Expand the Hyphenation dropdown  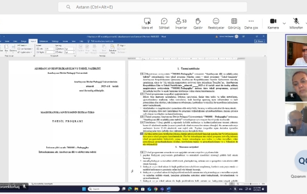point(25,52)
